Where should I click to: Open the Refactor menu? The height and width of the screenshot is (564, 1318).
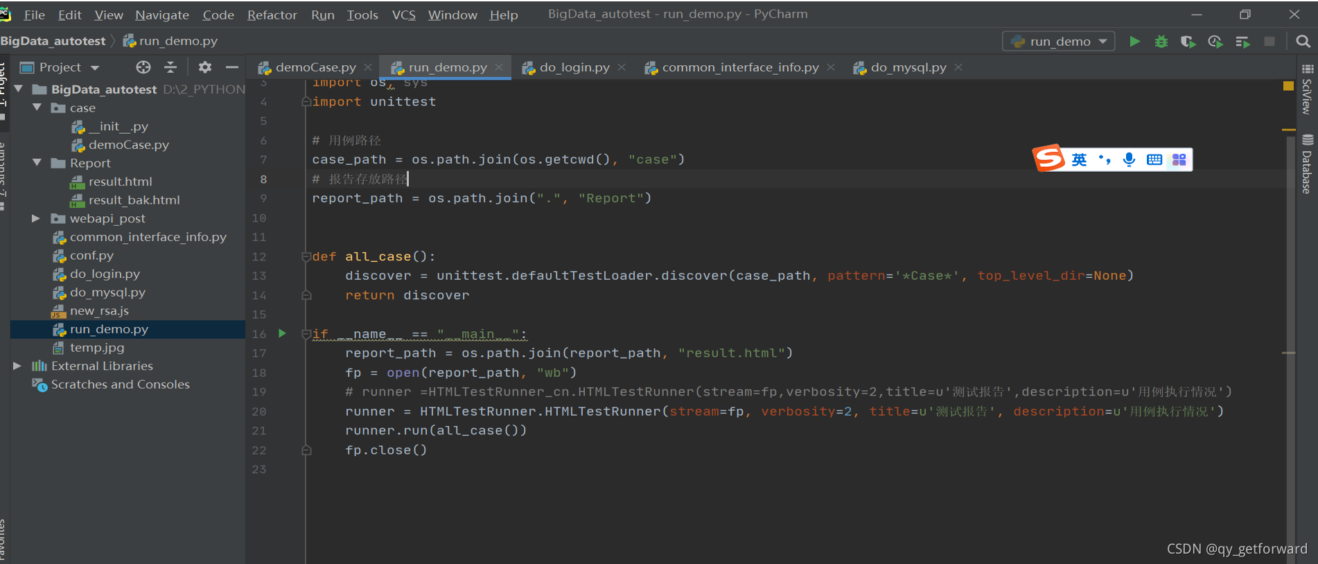click(x=272, y=15)
